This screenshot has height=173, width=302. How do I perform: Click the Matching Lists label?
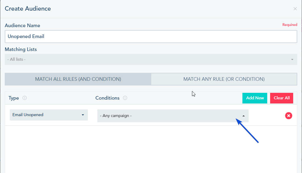click(x=21, y=50)
